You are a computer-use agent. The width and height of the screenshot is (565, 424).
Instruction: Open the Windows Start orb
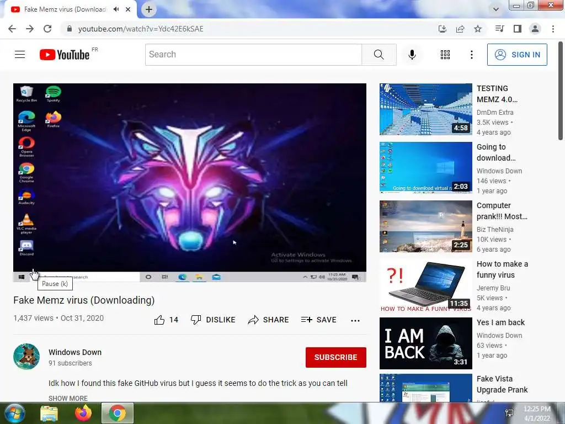14,413
